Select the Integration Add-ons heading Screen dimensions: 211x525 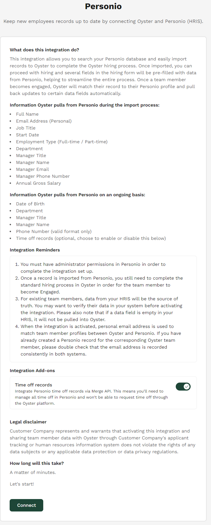(32, 370)
